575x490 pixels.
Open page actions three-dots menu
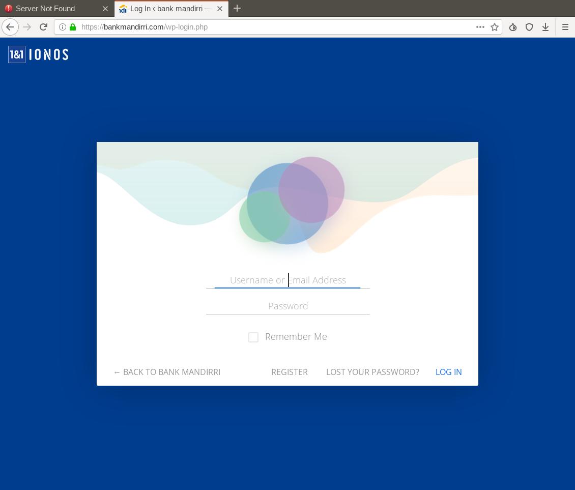(480, 27)
